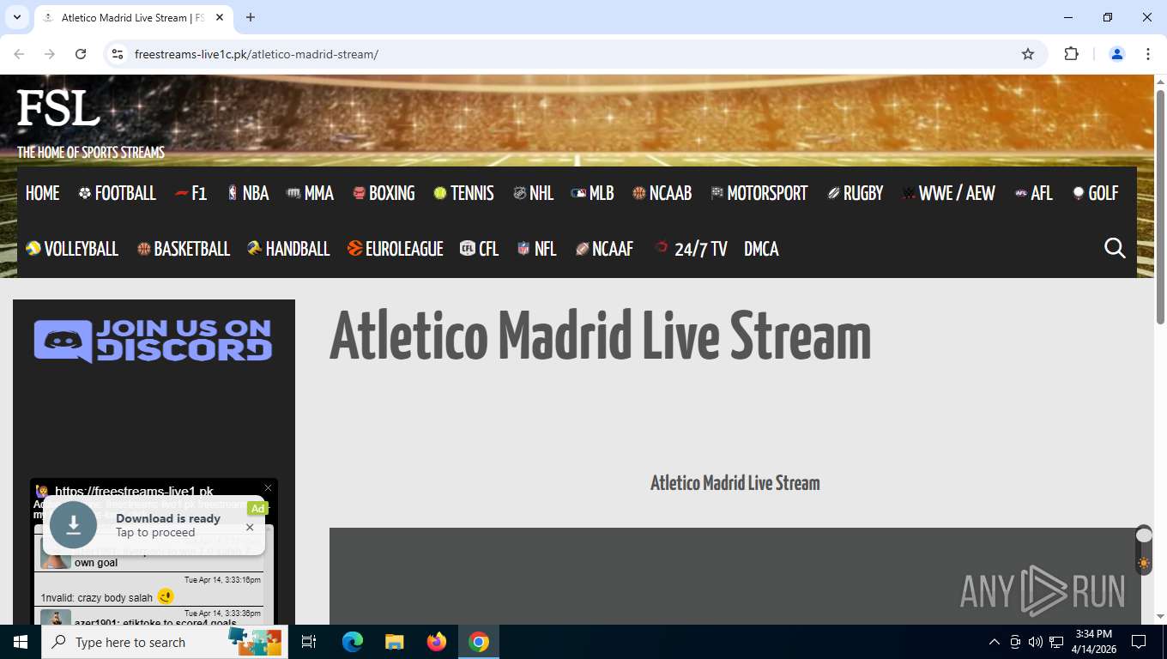Go to RUGBY streams
The image size is (1167, 659).
pyautogui.click(x=855, y=193)
